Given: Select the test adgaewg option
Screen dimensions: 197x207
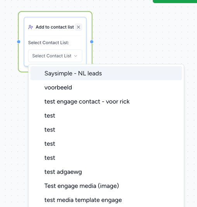Looking at the screenshot, I should coord(106,172).
